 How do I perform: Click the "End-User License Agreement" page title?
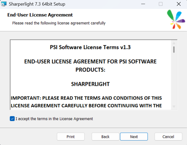click(40, 15)
